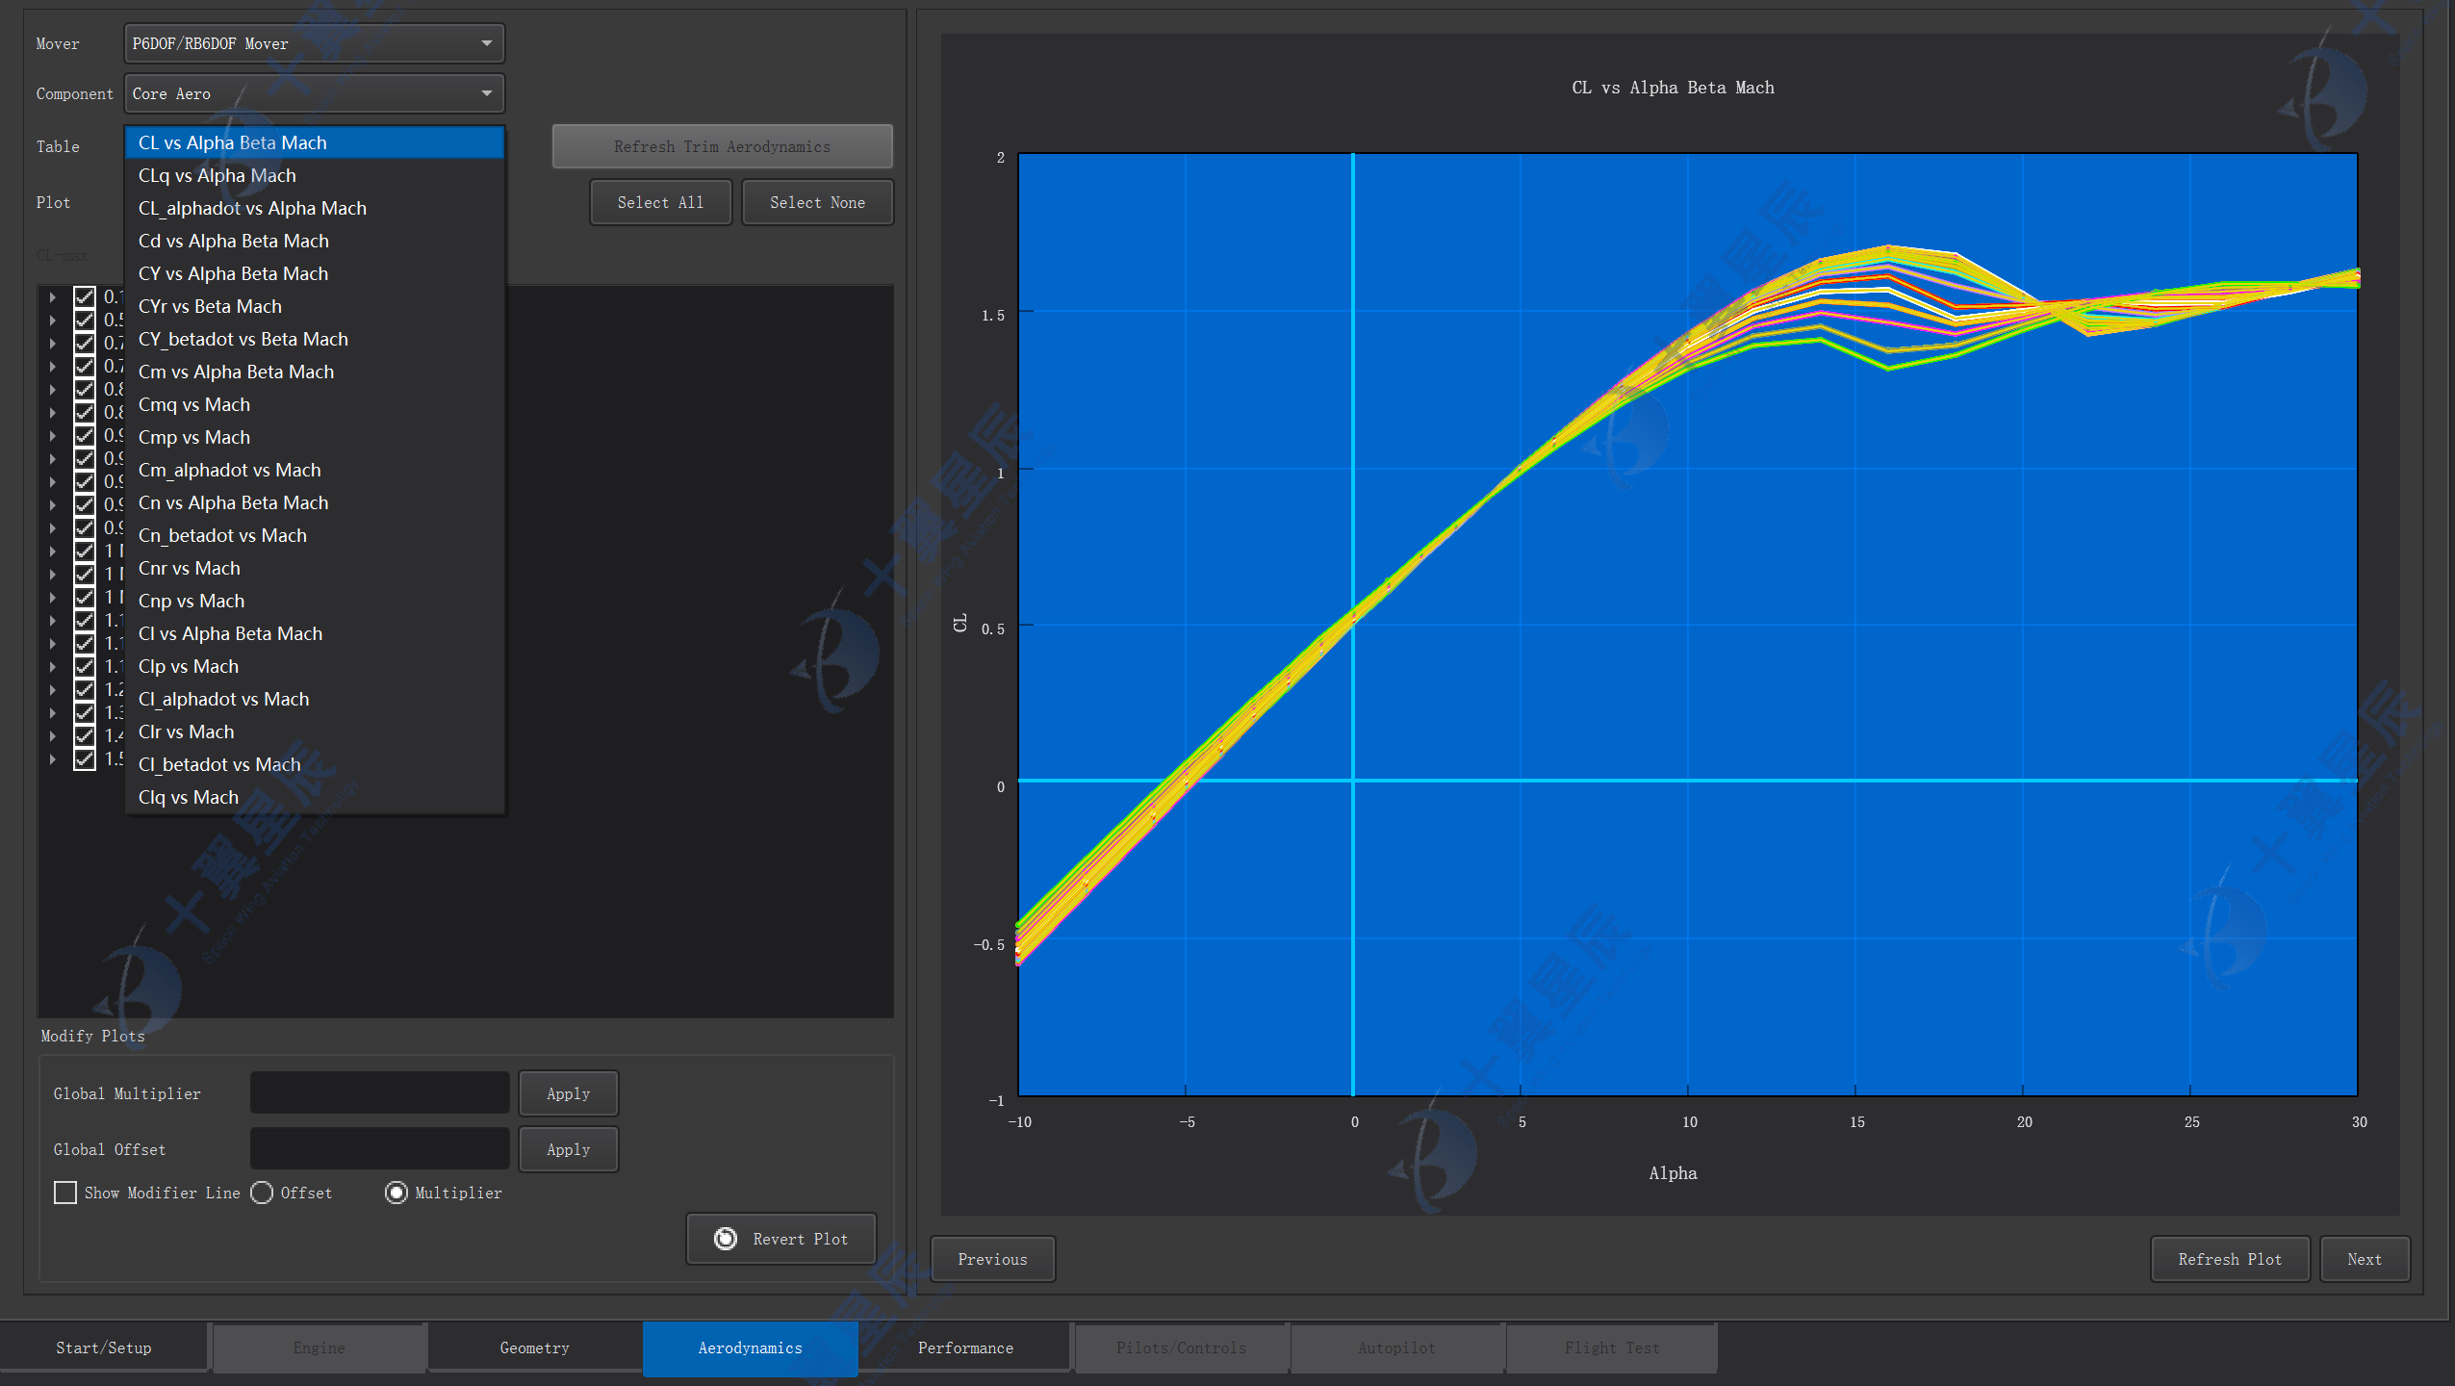Open the Component Core Aero dropdown
Screen dimensions: 2455x1386
tap(314, 93)
